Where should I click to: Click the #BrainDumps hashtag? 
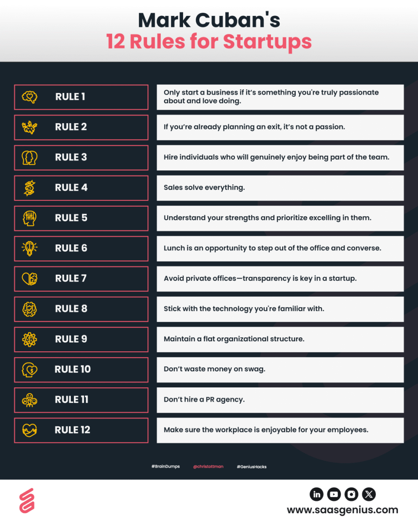point(165,467)
